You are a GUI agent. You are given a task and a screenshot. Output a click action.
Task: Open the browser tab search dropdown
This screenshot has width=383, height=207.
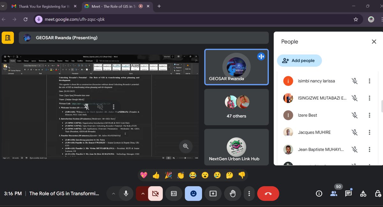pyautogui.click(x=3, y=6)
